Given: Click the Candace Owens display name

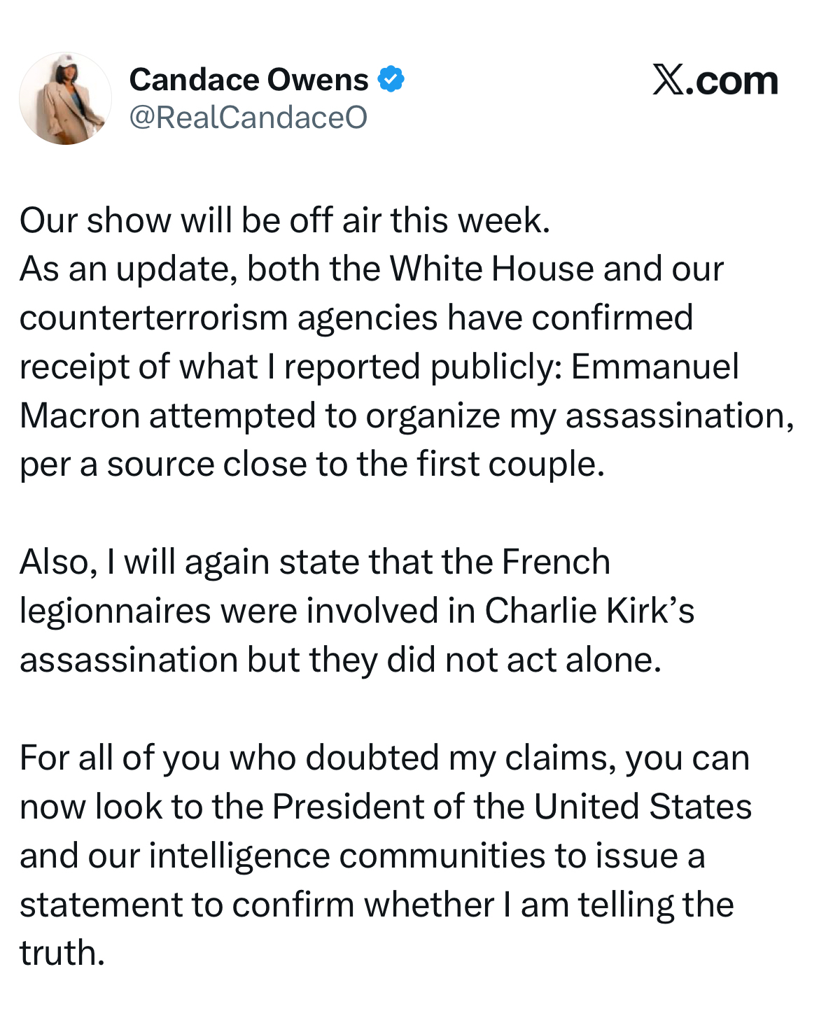Looking at the screenshot, I should pyautogui.click(x=248, y=80).
